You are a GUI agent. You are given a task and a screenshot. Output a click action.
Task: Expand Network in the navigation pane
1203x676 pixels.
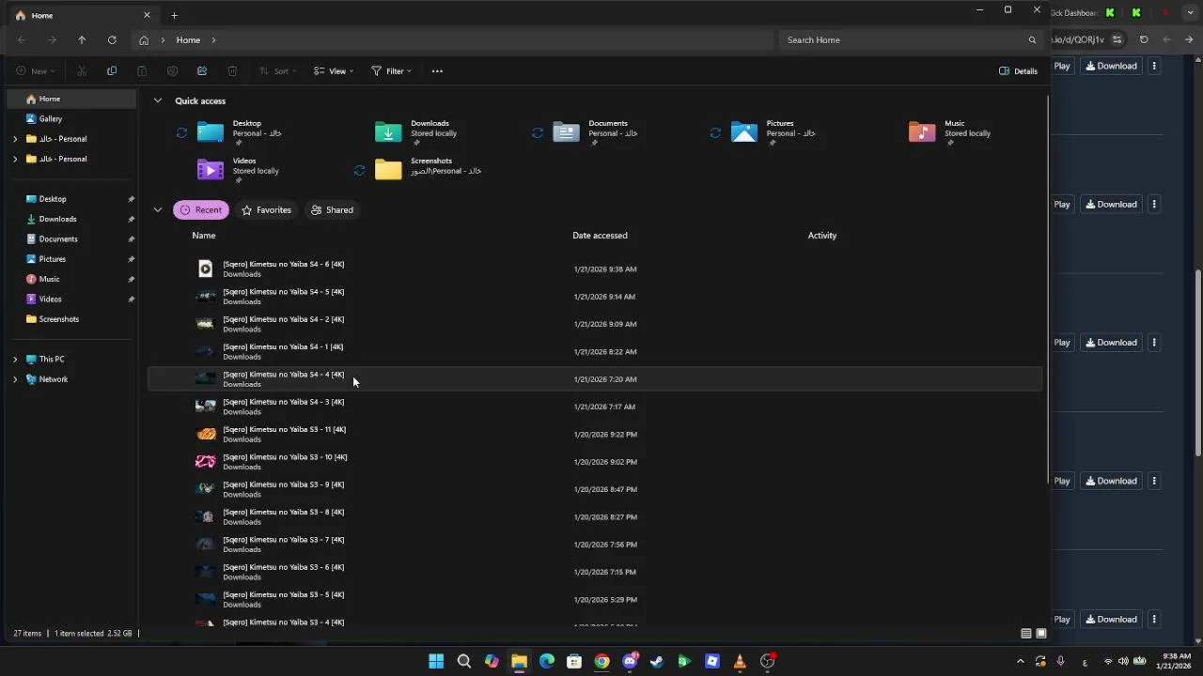point(15,379)
